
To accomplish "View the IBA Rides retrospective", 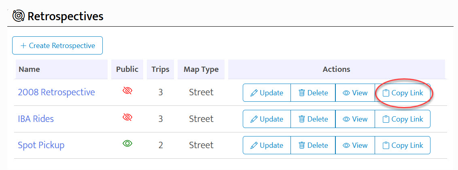I will 355,119.
